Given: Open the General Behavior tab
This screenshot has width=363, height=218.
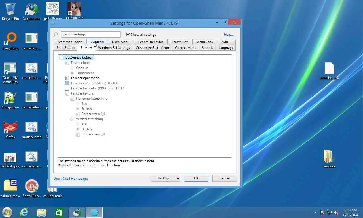Looking at the screenshot, I should tap(150, 42).
